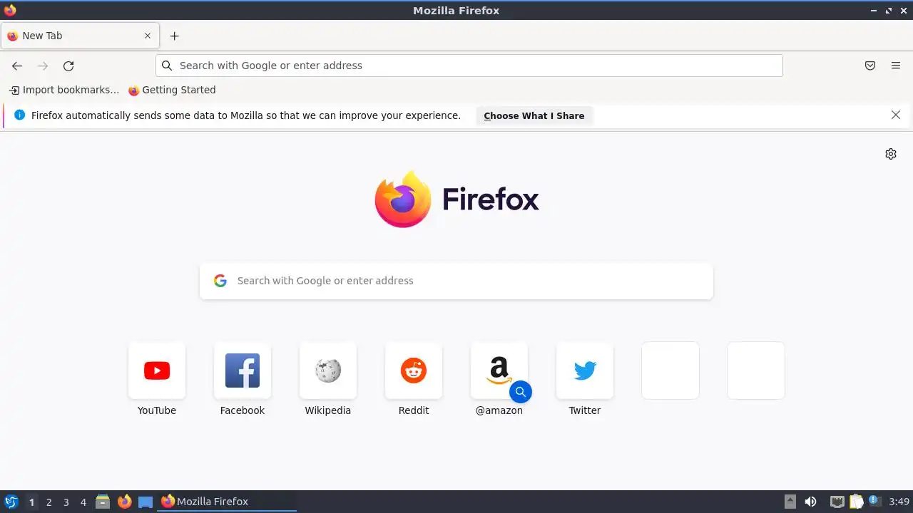Click Import bookmarks in bookmarks toolbar
The image size is (913, 513).
[64, 90]
